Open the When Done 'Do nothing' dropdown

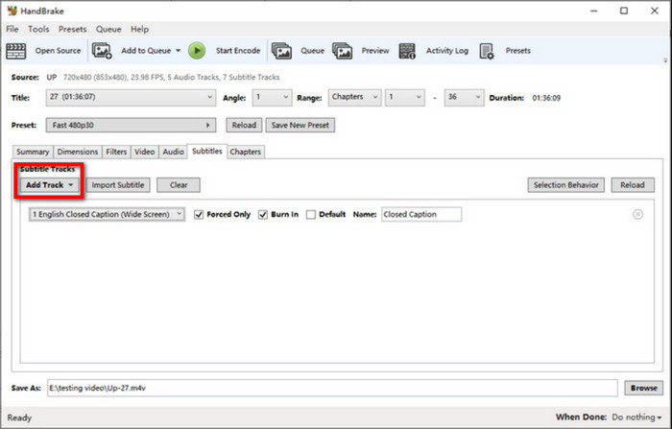click(x=636, y=417)
